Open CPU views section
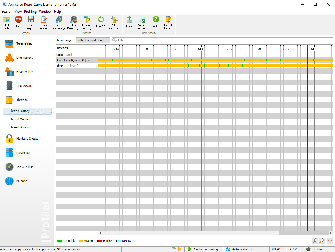 point(23,86)
